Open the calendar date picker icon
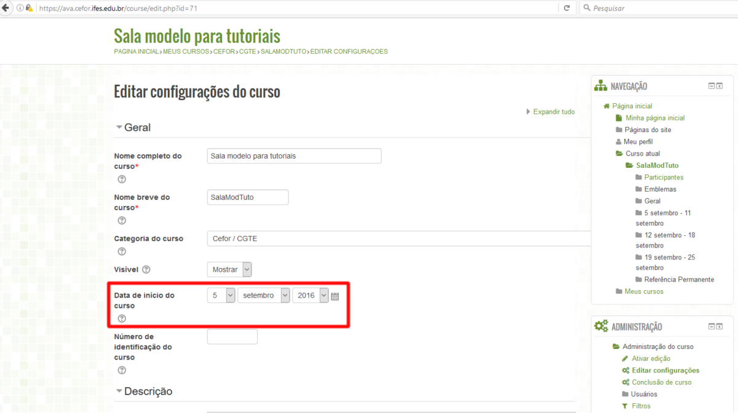Viewport: 738px width, 413px height. [335, 296]
